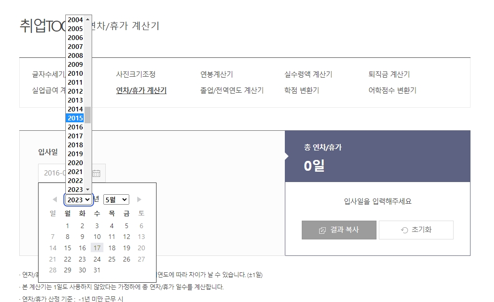
Task: Open the 2023 year dropdown in calendar
Action: click(x=78, y=199)
